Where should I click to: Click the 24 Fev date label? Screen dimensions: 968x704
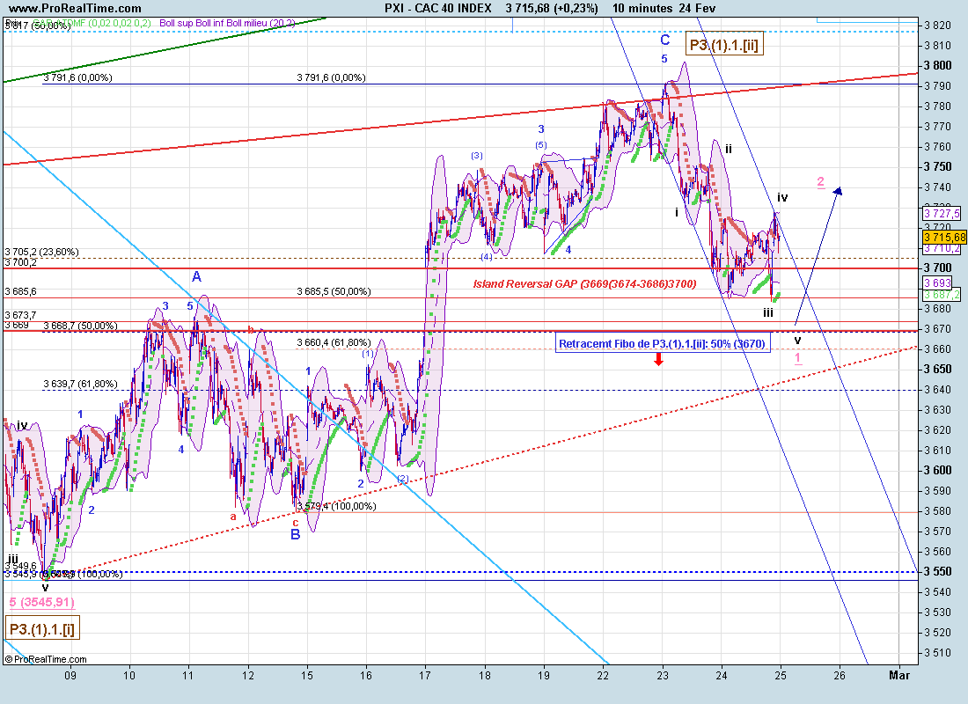click(x=696, y=8)
